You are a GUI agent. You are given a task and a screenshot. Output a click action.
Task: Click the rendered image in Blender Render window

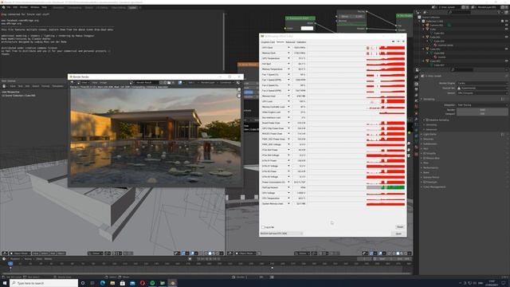click(155, 137)
